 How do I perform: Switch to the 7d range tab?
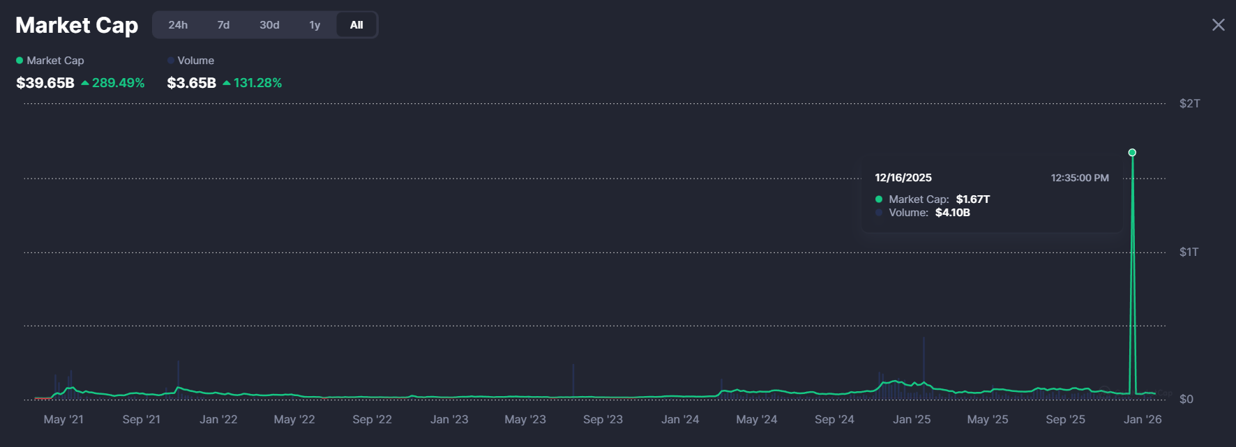(223, 25)
